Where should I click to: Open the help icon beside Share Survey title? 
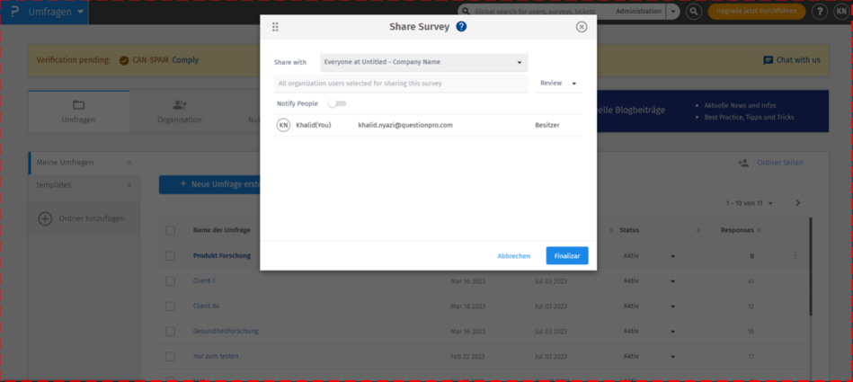(x=461, y=27)
